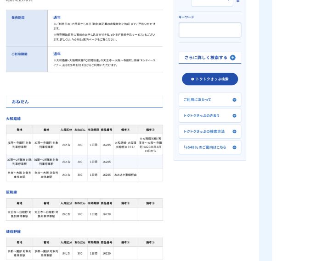Open the 「e5489」のご案内はこちら link
Screen dimensions: 333x261
pos(210,147)
